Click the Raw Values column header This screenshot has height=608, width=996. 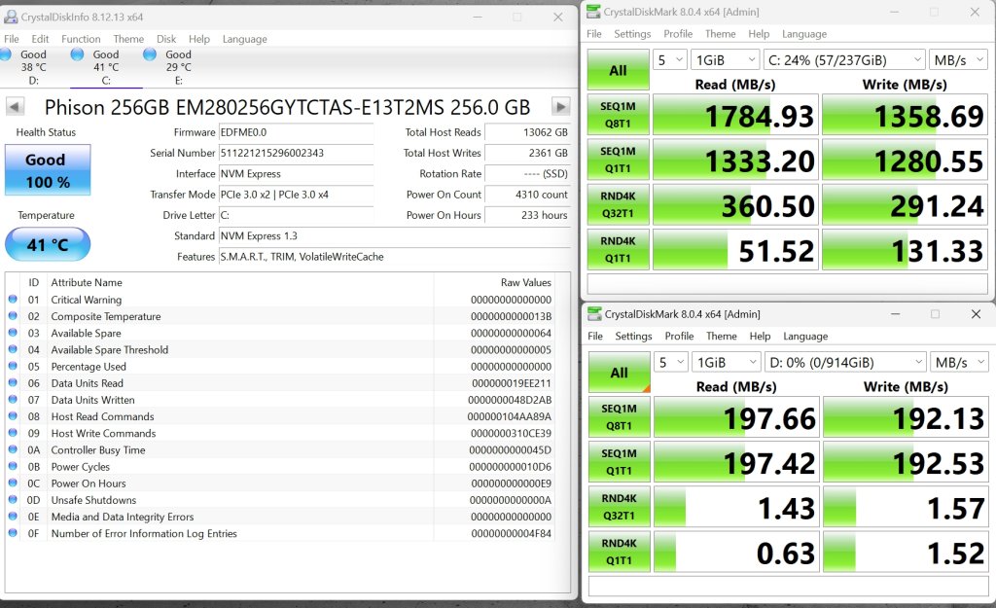pos(526,282)
